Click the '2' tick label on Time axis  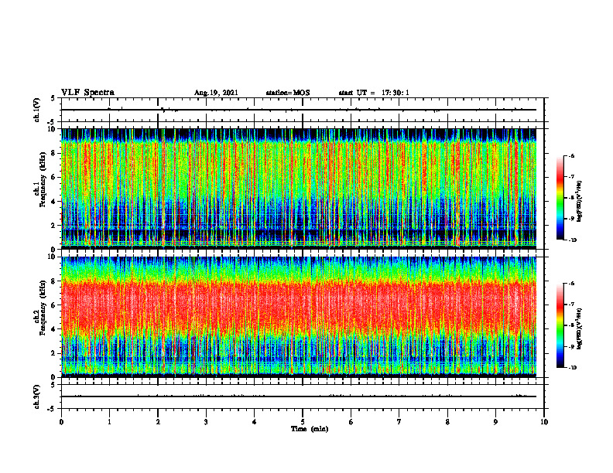click(158, 422)
